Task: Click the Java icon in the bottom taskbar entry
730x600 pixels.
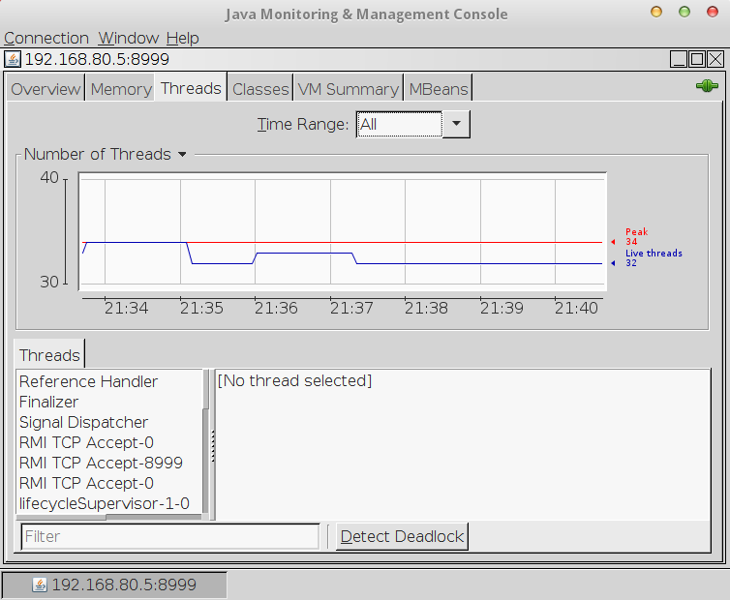Action: (40, 585)
